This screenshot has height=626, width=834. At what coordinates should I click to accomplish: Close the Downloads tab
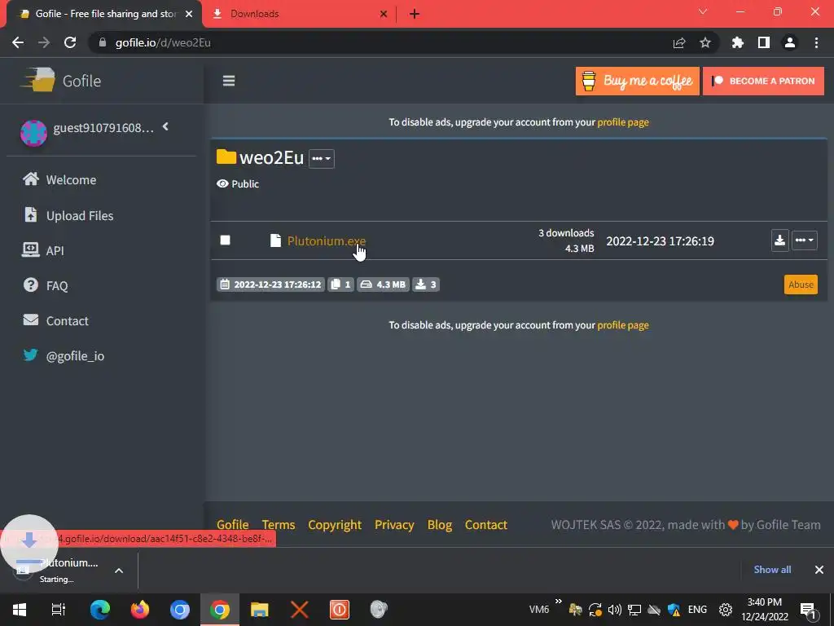click(384, 14)
